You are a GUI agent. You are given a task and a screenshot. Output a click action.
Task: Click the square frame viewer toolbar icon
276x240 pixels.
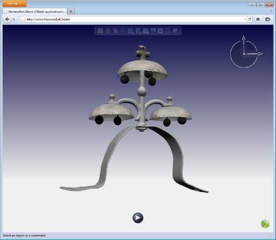click(160, 31)
